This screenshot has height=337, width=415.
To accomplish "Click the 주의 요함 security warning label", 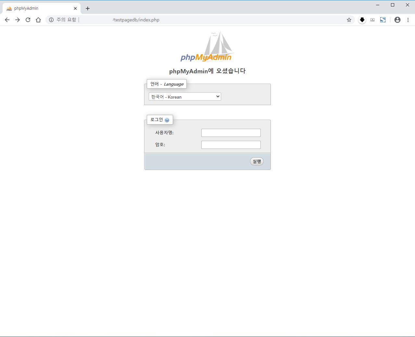I will tap(66, 20).
